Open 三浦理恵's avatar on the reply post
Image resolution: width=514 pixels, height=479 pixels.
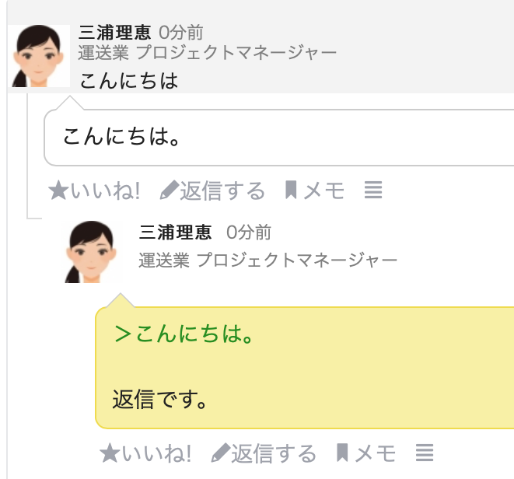[94, 252]
